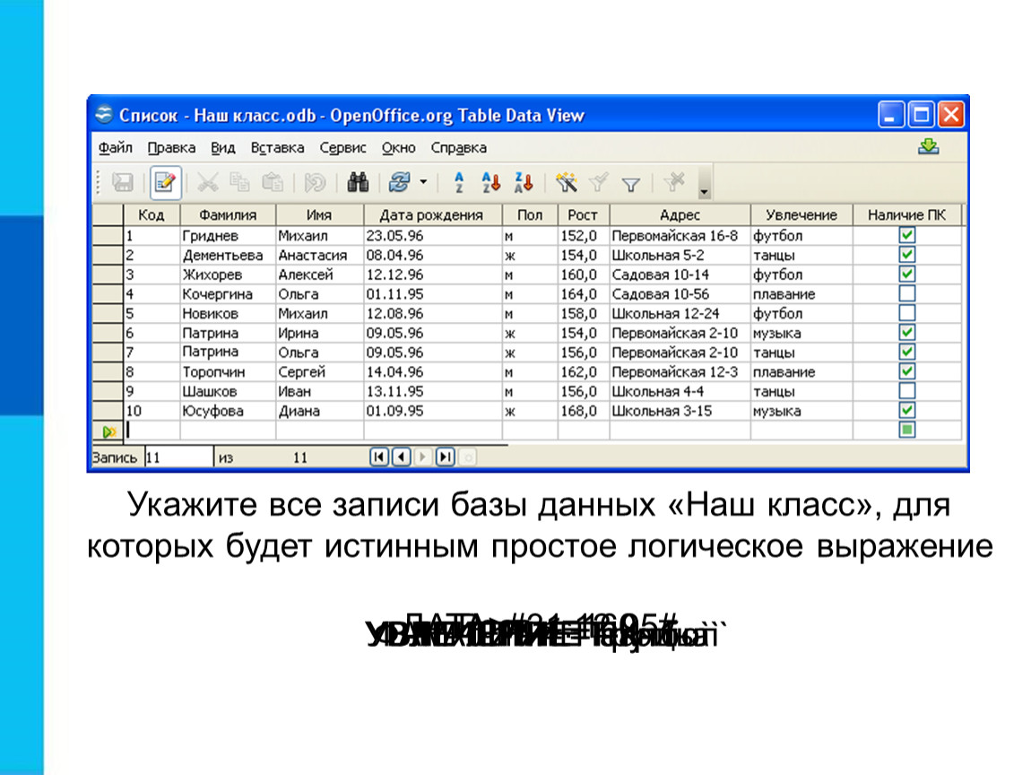
Task: Go to first record navigation button
Action: click(379, 457)
